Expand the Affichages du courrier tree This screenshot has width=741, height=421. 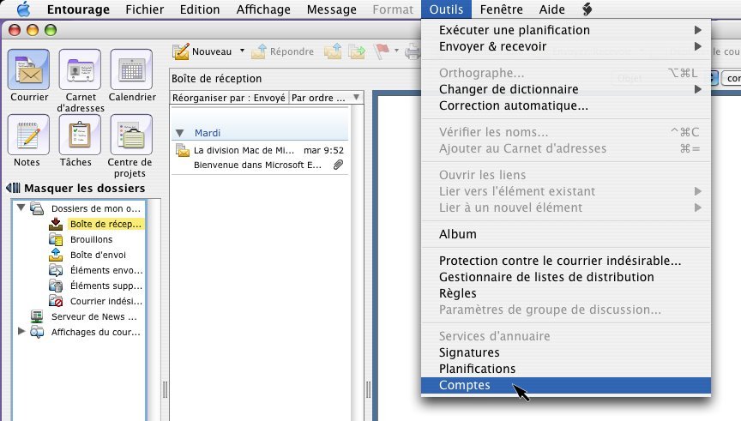[21, 331]
